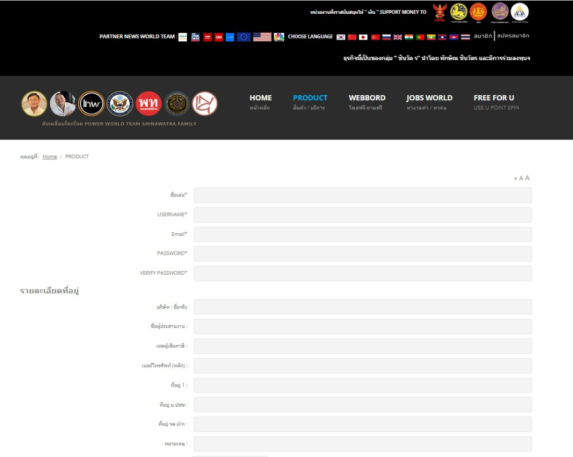Screen dimensions: 573x457
Task: Choose the United Kingdom flag language
Action: click(398, 37)
